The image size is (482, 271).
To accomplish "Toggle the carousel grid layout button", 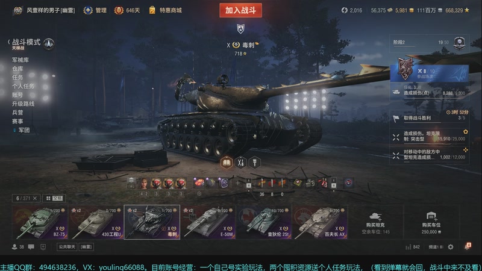I will 54,198.
